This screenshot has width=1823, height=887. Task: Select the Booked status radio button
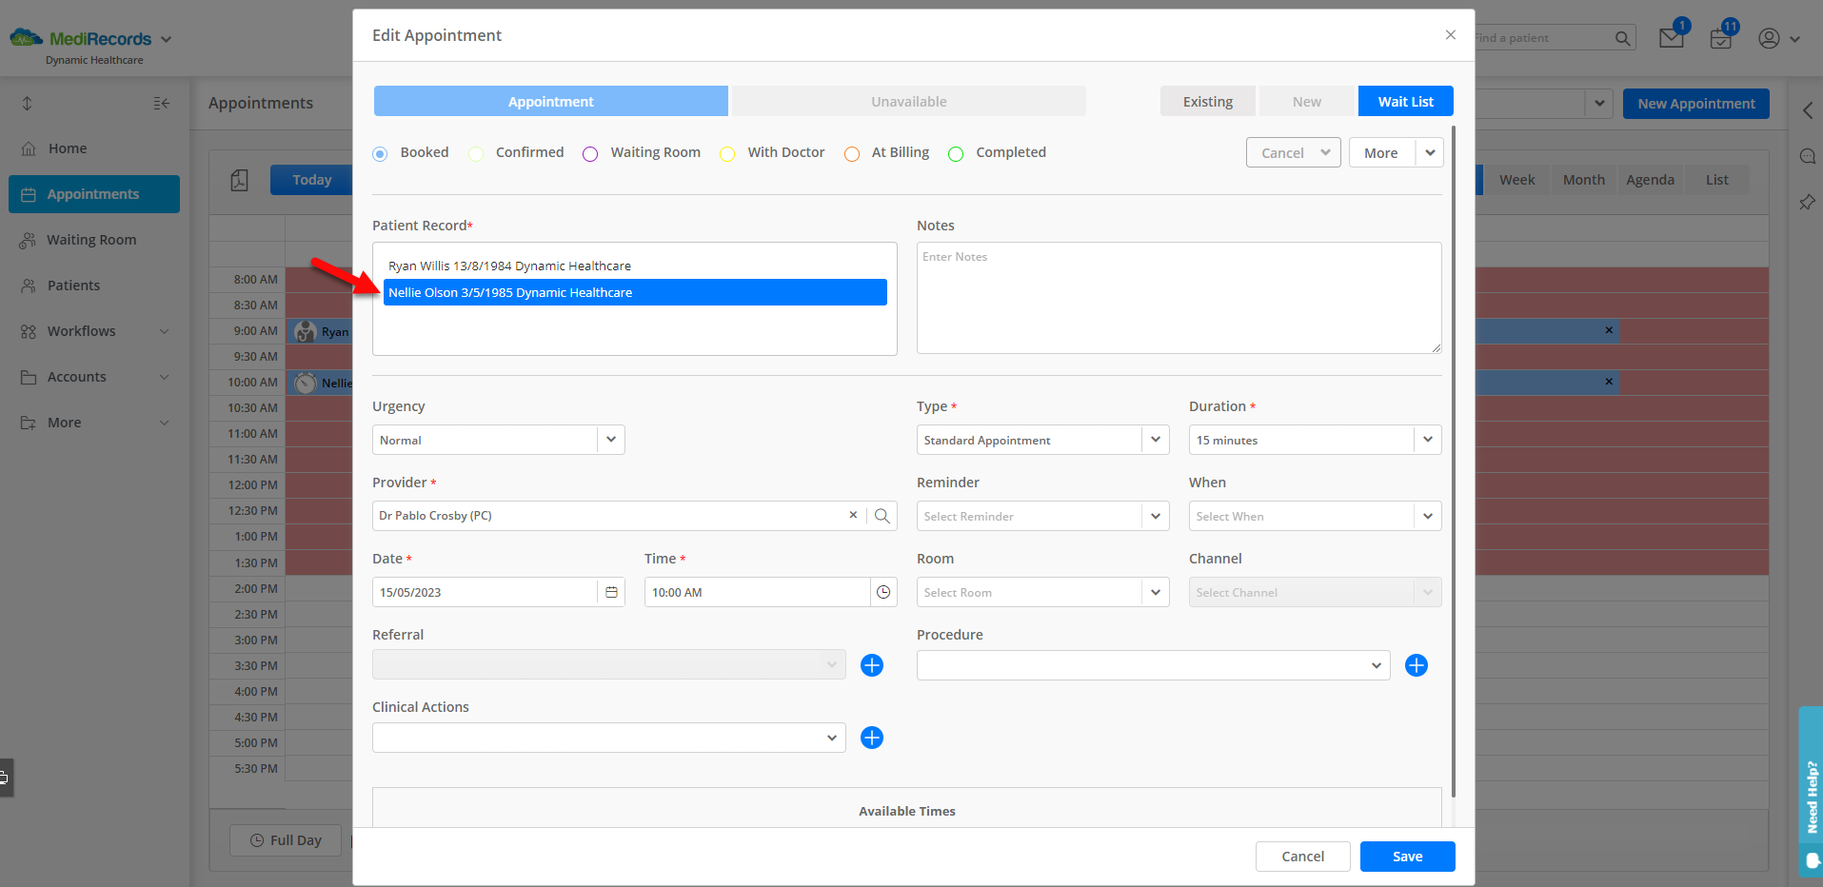[380, 153]
